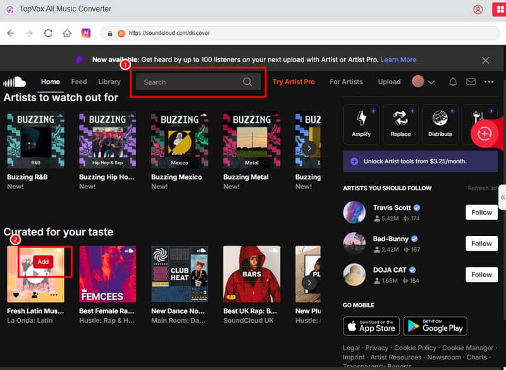Follow Bad-Bunny

tap(481, 244)
